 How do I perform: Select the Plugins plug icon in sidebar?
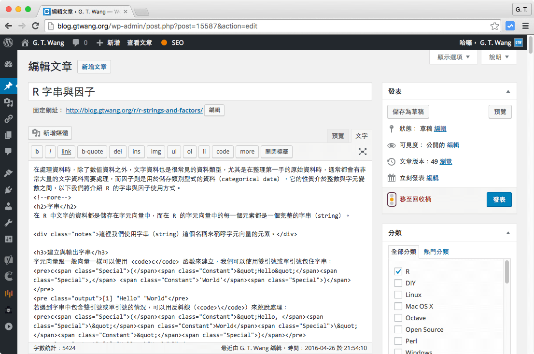click(x=8, y=189)
